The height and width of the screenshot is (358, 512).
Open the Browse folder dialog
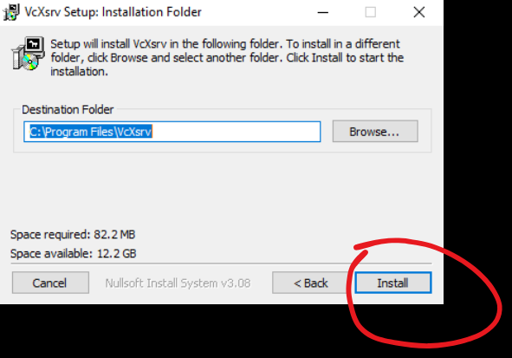click(375, 131)
